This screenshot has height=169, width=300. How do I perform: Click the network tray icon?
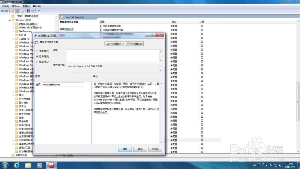pos(275,165)
